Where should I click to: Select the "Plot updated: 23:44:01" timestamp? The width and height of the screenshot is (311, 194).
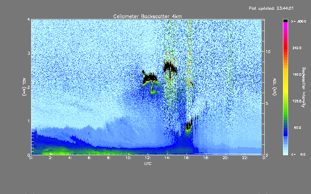coord(271,8)
